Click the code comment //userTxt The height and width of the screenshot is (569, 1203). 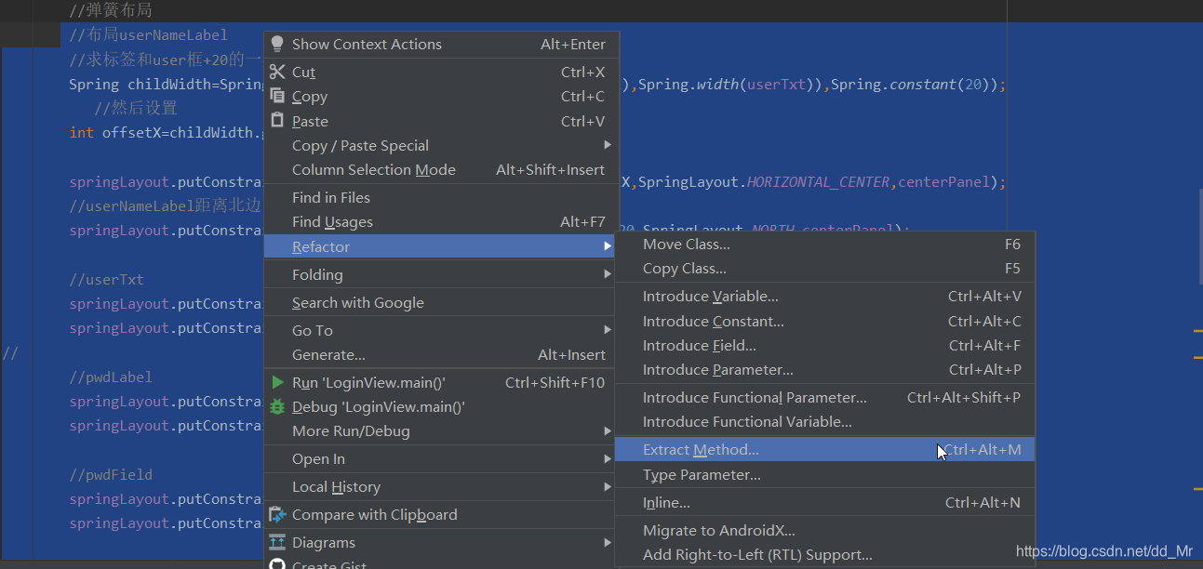(106, 279)
